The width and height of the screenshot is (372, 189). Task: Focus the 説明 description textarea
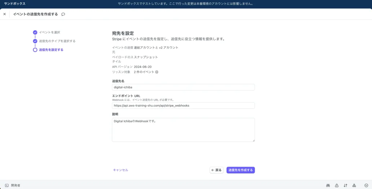click(x=183, y=129)
